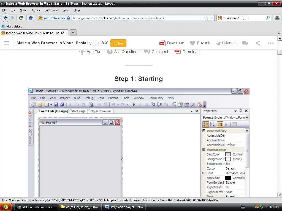Open the Instructables hamburger menu
Image resolution: width=282 pixels, height=211 pixels.
pos(7,43)
